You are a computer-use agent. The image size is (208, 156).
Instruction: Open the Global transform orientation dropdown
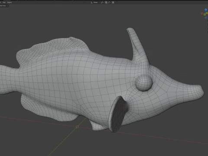pyautogui.click(x=95, y=3)
